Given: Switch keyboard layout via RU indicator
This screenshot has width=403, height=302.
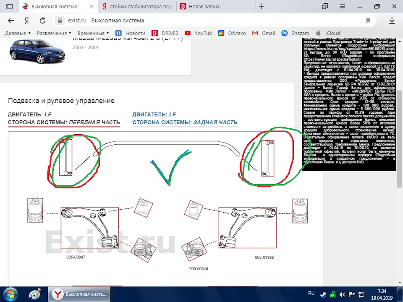Looking at the screenshot, I should click(311, 294).
